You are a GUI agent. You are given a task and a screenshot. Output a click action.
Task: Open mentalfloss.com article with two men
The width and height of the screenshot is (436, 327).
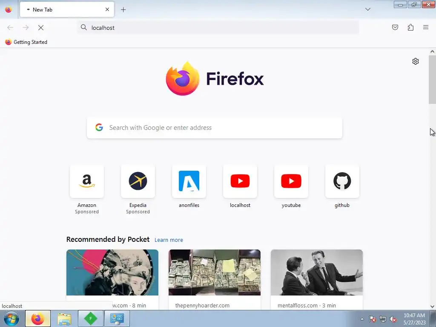click(317, 279)
